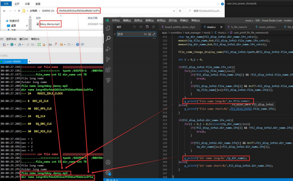Open the 编辑 menu in VS Code
Image resolution: width=293 pixels, height=181 pixels.
127,20
